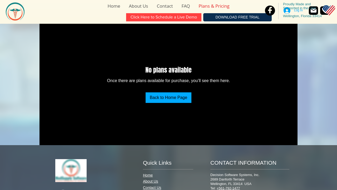Image resolution: width=337 pixels, height=190 pixels.
Task: Click Here to Schedule a Live Demo
Action: click(x=163, y=17)
